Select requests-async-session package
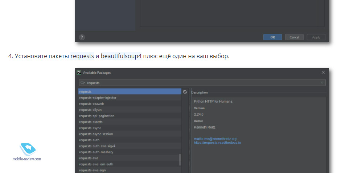349x173 pixels. click(x=130, y=134)
